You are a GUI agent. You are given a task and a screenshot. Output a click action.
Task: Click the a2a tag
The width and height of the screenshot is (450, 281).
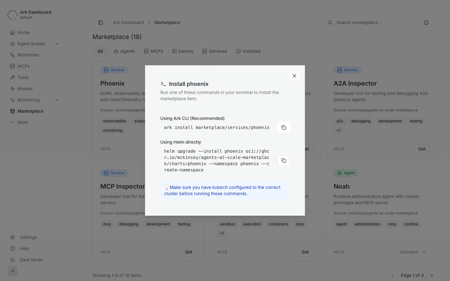click(340, 121)
